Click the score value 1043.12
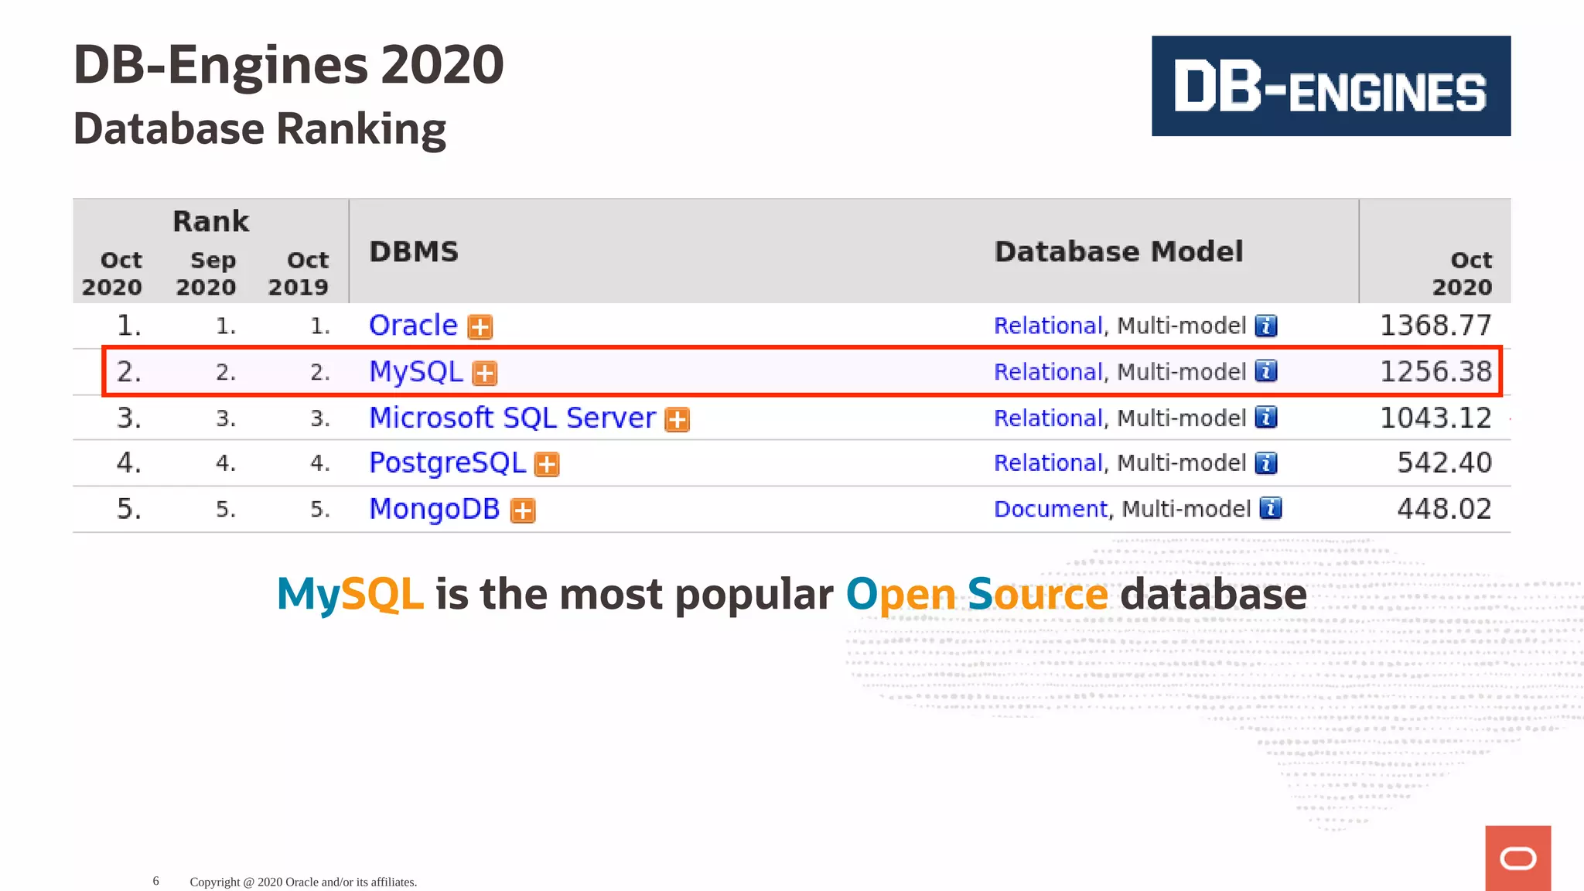Viewport: 1584px width, 891px height. coord(1435,418)
